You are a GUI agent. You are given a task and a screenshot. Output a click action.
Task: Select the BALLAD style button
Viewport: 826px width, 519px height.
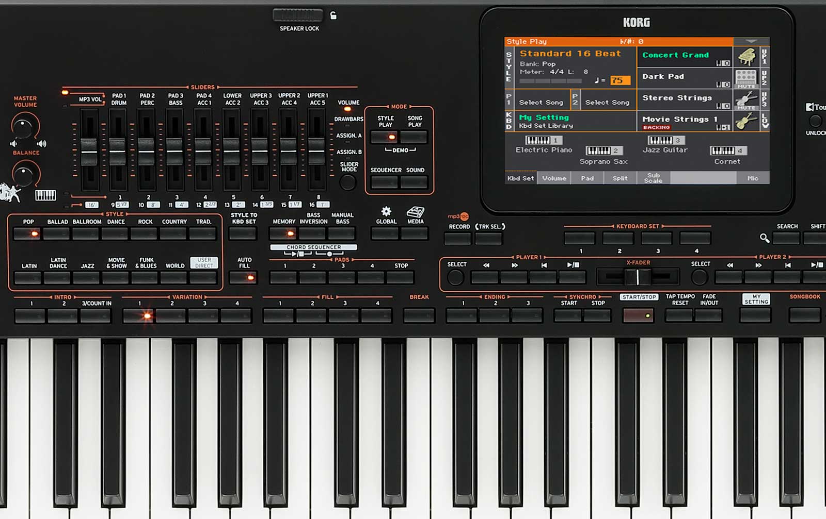click(x=56, y=233)
